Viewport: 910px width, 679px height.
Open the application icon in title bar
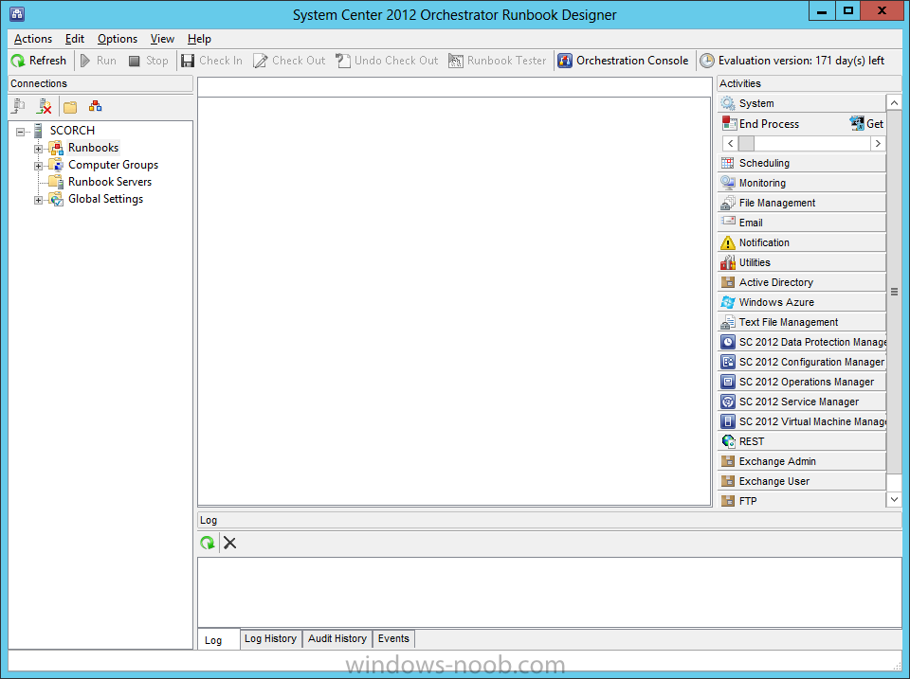17,14
